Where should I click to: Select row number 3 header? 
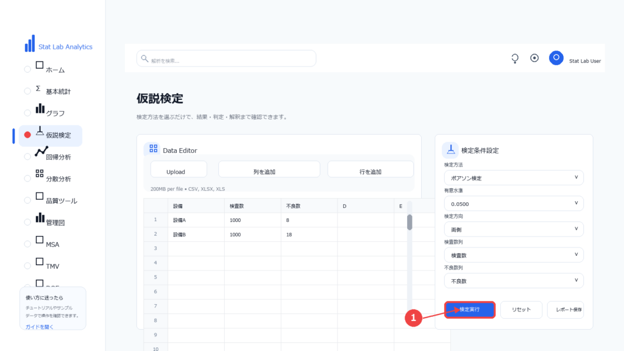tap(155, 249)
